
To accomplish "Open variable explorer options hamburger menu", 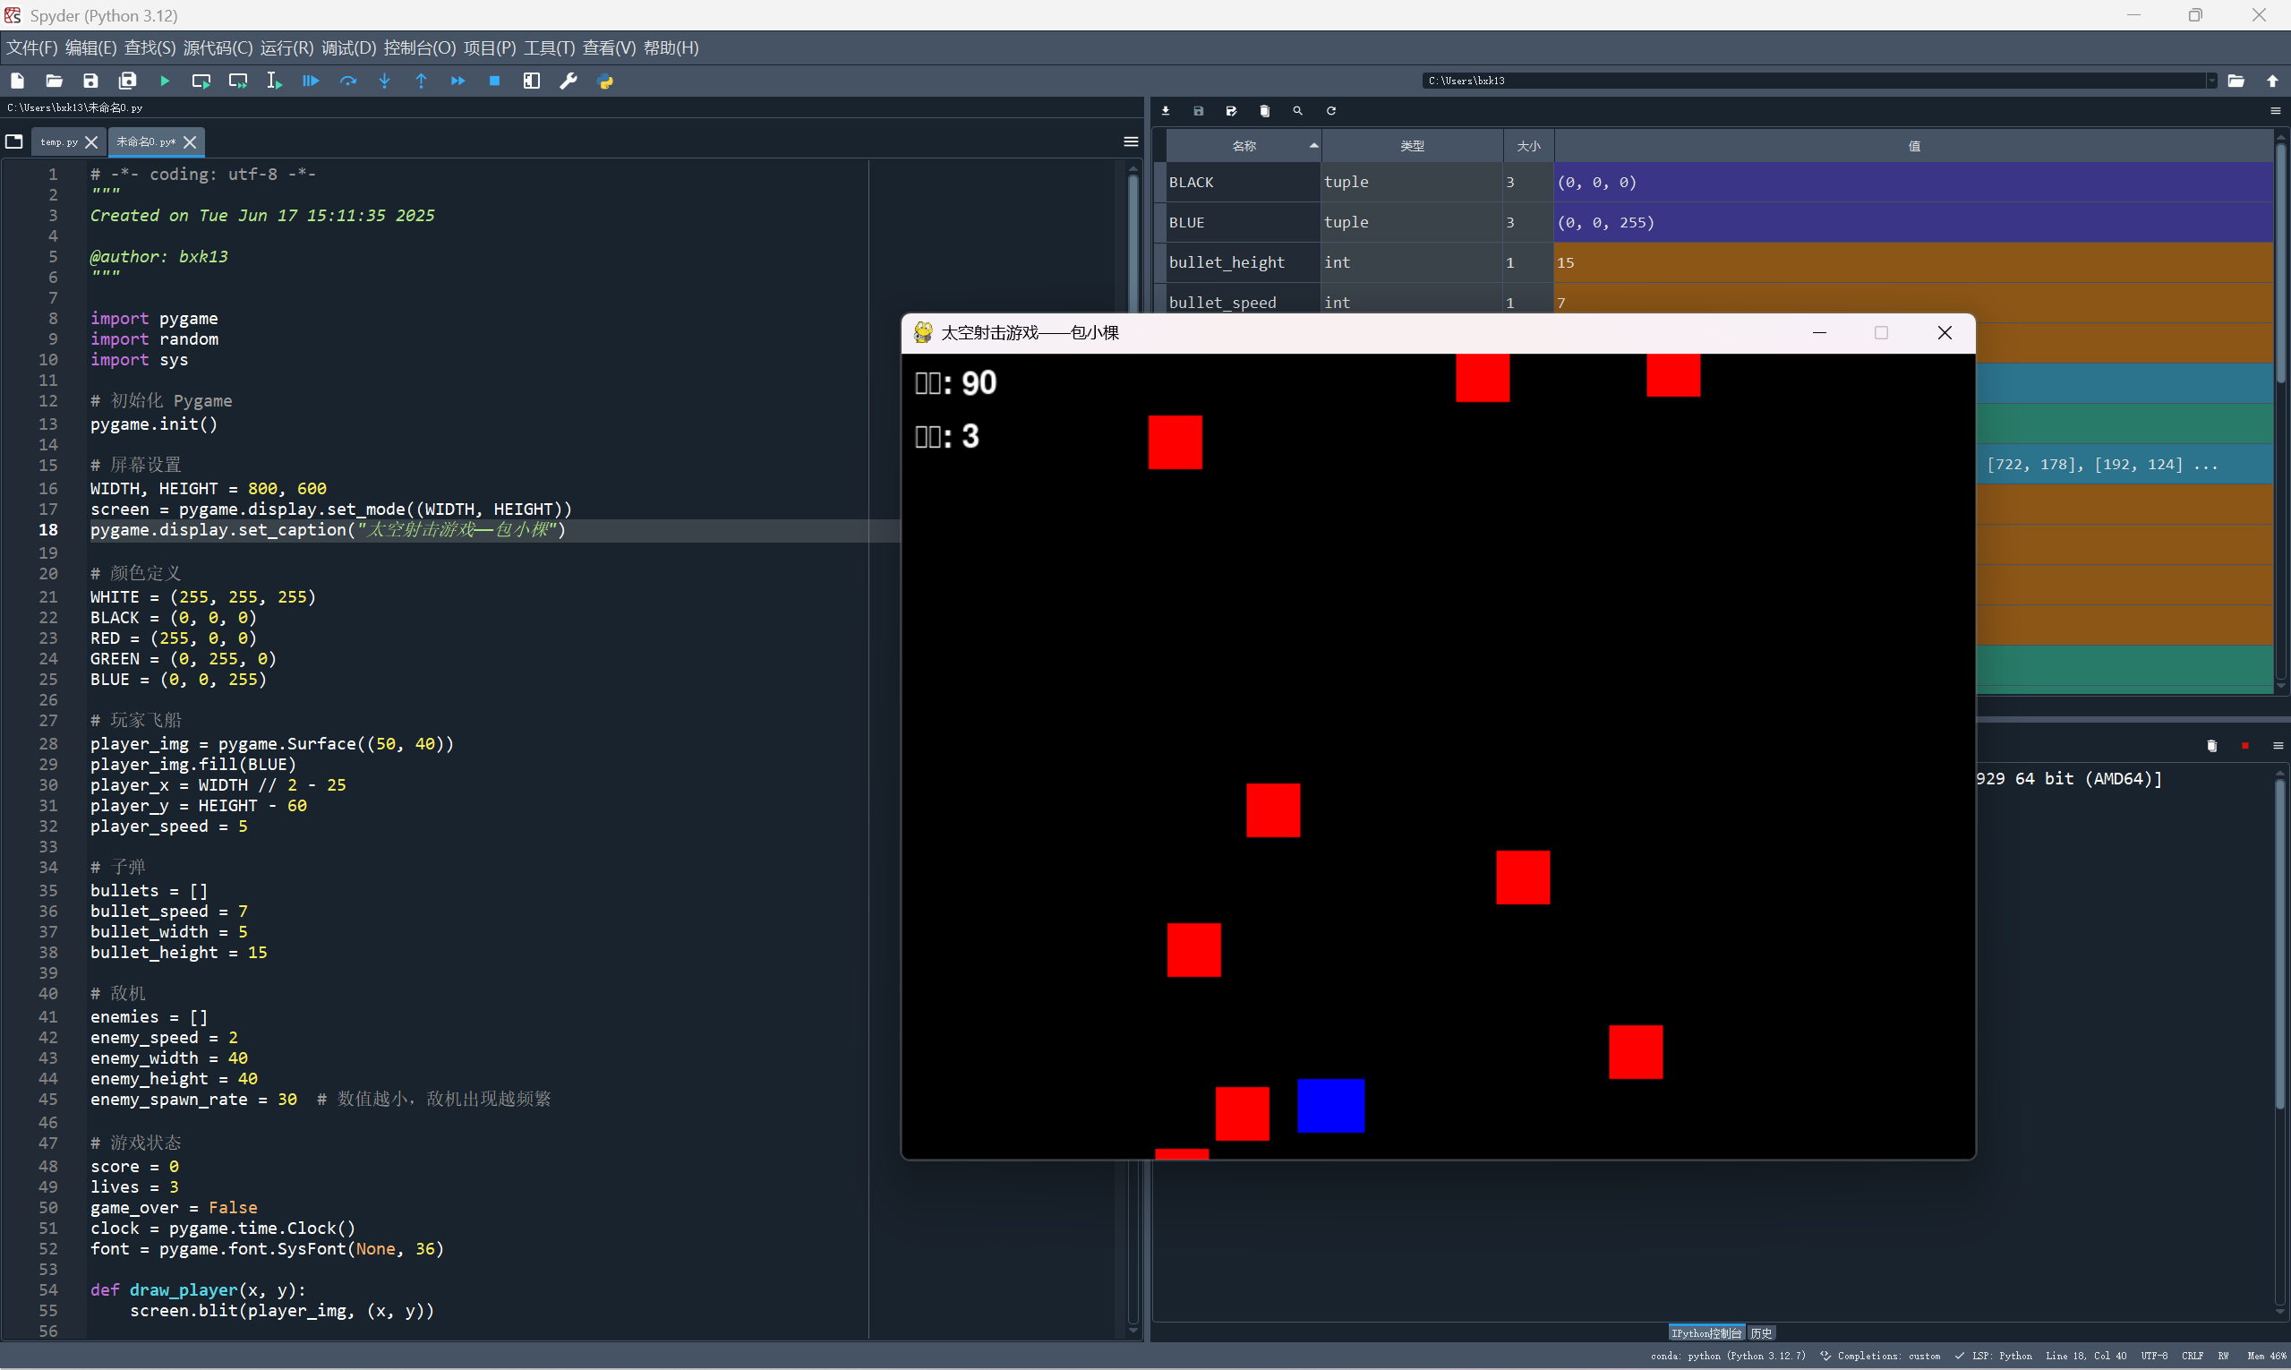I will click(2275, 111).
